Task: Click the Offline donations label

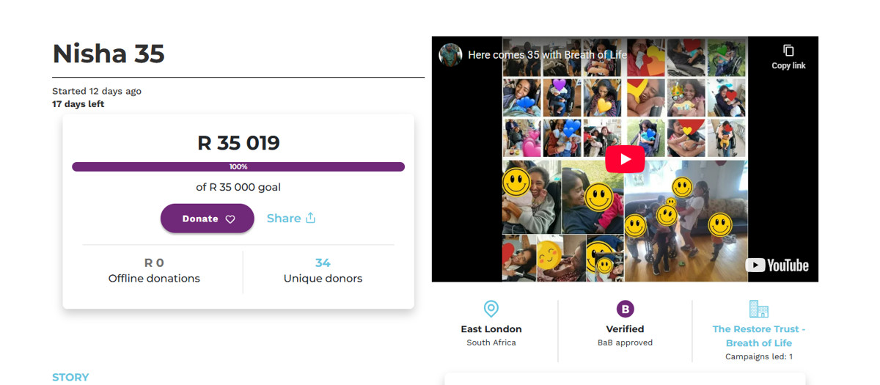Action: tap(154, 279)
